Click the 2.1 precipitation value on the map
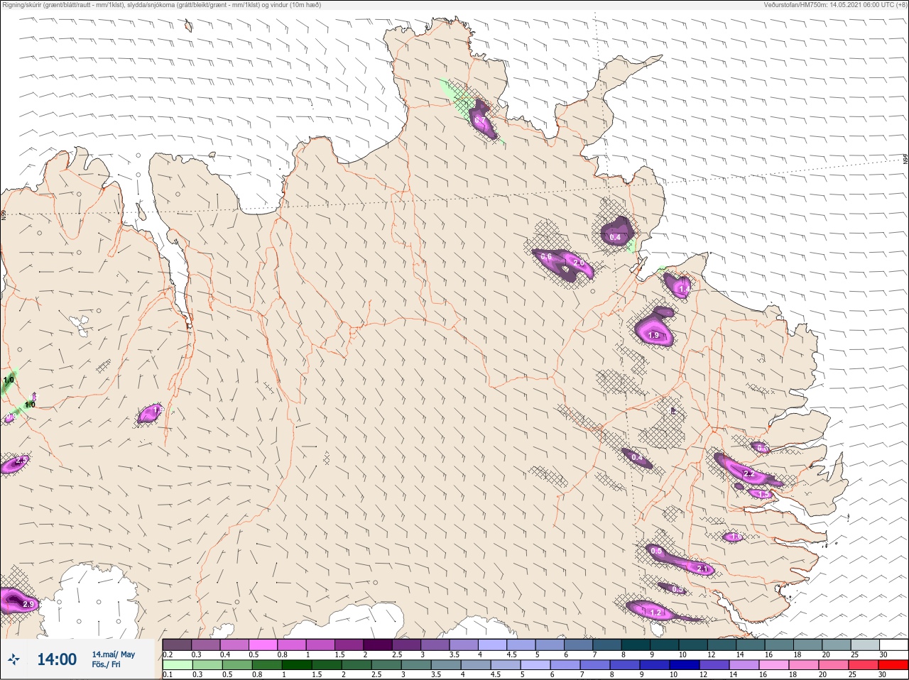 click(x=703, y=569)
